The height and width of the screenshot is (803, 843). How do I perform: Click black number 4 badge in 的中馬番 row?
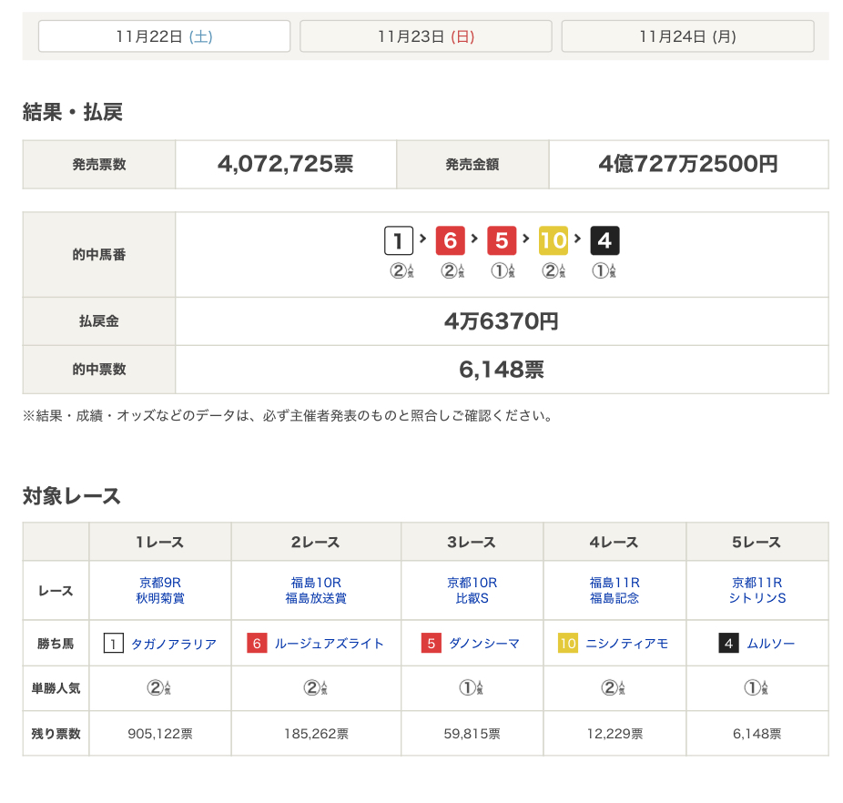pyautogui.click(x=604, y=241)
